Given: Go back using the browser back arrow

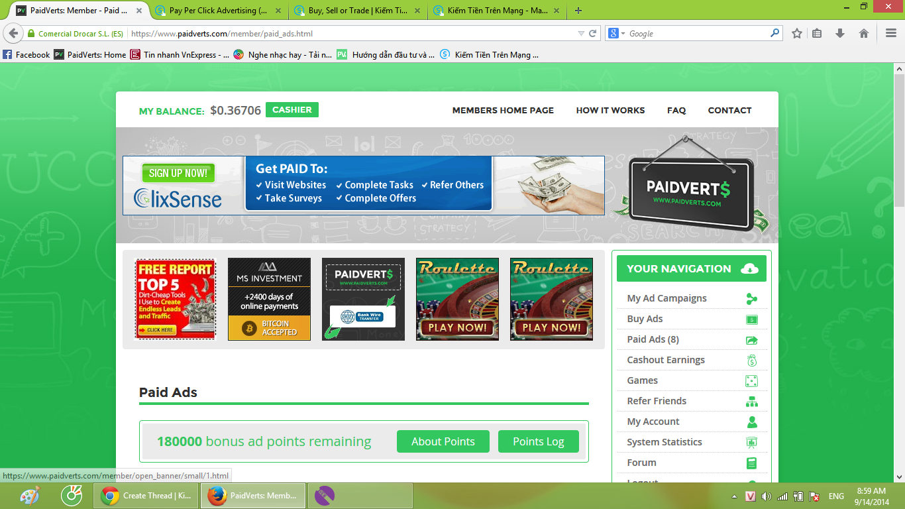Looking at the screenshot, I should point(13,33).
